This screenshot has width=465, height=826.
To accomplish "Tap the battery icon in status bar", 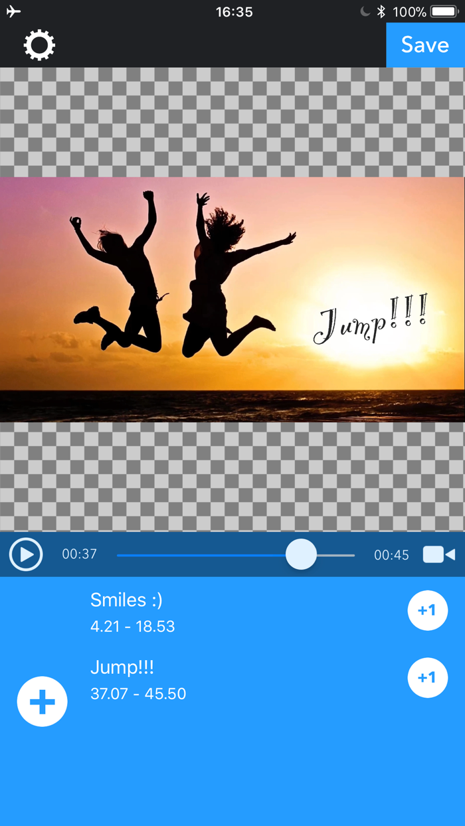I will 444,11.
